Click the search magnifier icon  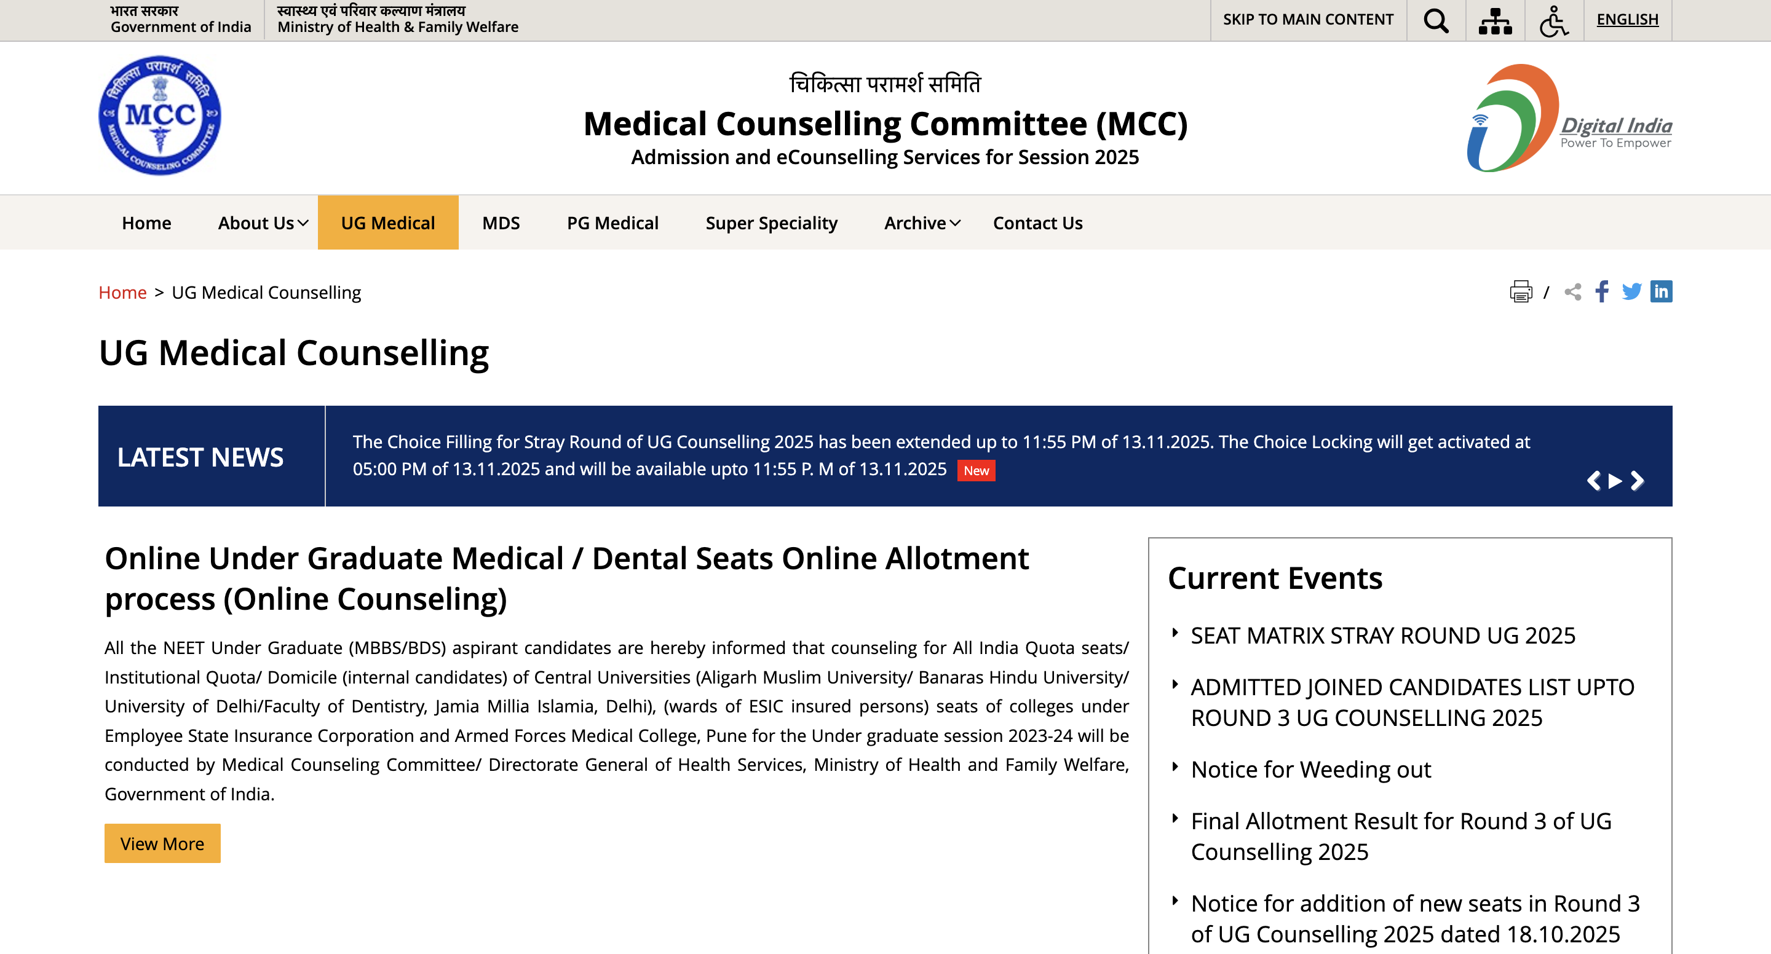tap(1435, 21)
